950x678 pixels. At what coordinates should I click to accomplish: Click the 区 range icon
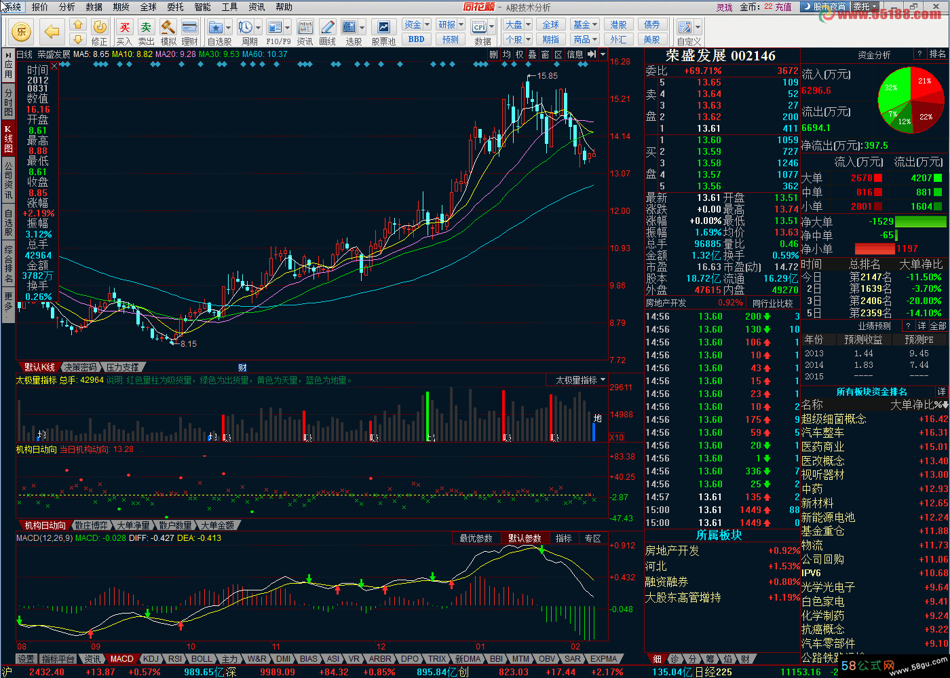point(558,54)
